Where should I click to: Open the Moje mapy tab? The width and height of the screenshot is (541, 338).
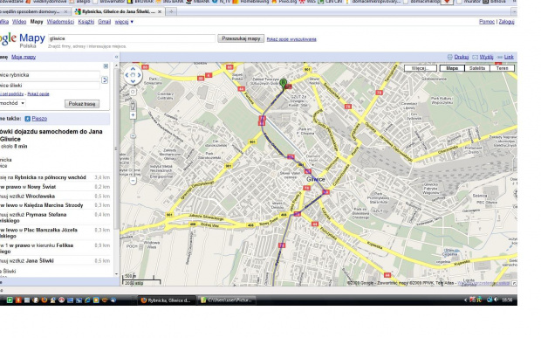pyautogui.click(x=24, y=57)
